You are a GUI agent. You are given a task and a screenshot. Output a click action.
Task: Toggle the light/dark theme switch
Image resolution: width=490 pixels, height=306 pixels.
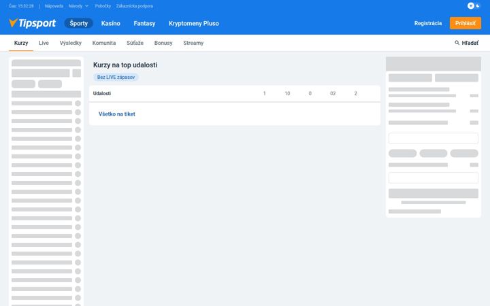coord(474,5)
